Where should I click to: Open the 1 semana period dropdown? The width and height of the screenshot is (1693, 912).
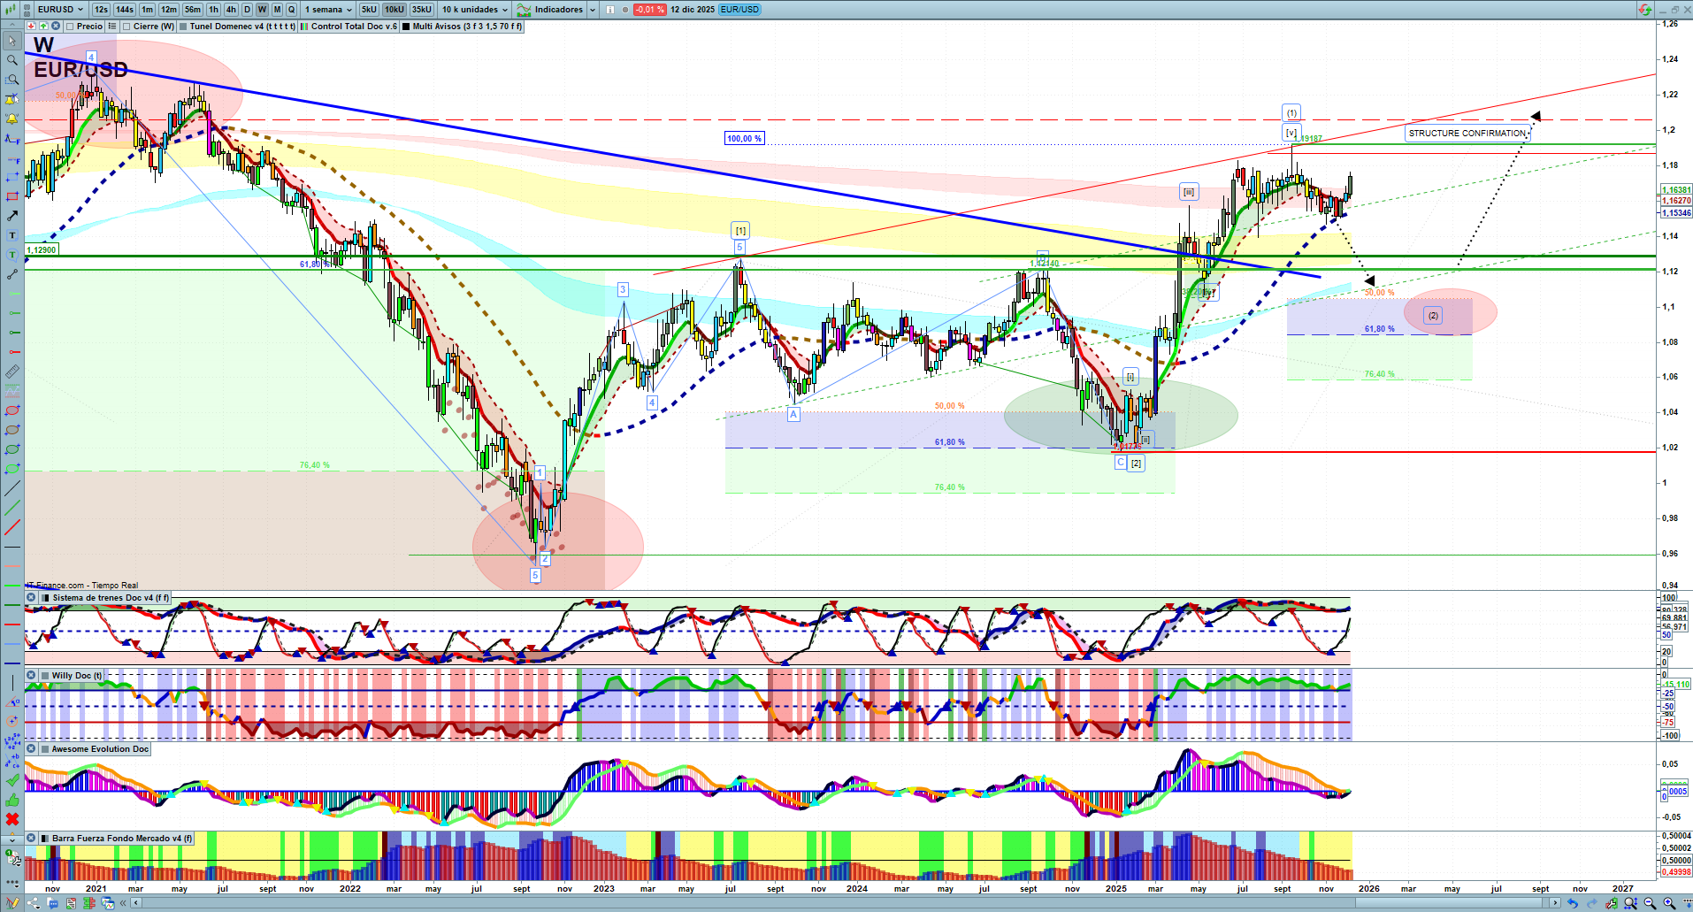[328, 10]
